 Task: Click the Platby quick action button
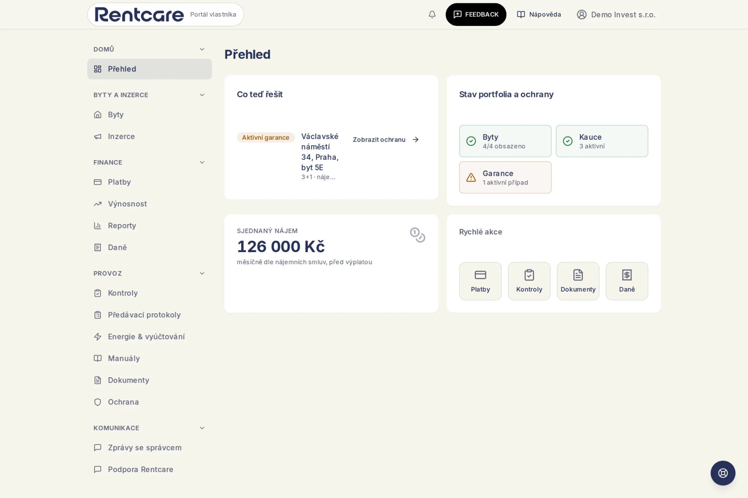click(x=480, y=281)
